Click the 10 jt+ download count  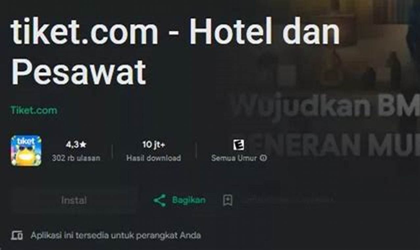coord(154,144)
